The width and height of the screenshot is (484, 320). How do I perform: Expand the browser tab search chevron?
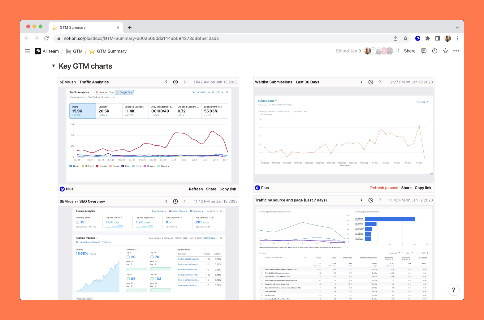[x=457, y=28]
